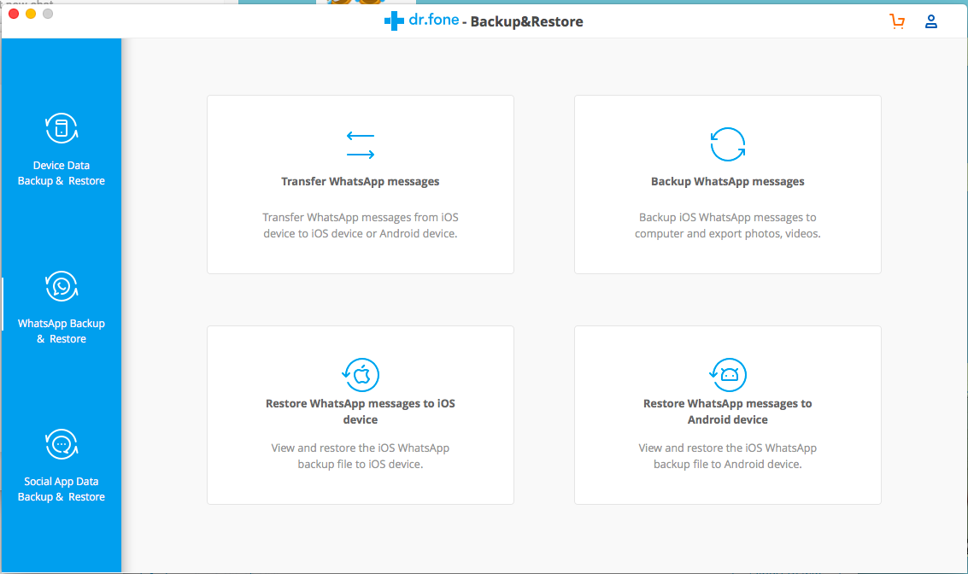Image resolution: width=968 pixels, height=574 pixels.
Task: Open Backup WhatsApp messages title
Action: point(728,181)
